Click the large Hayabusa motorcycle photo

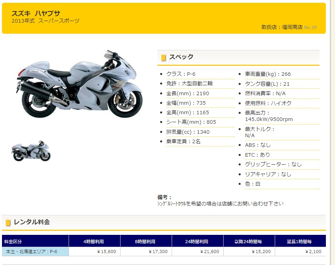(x=79, y=84)
